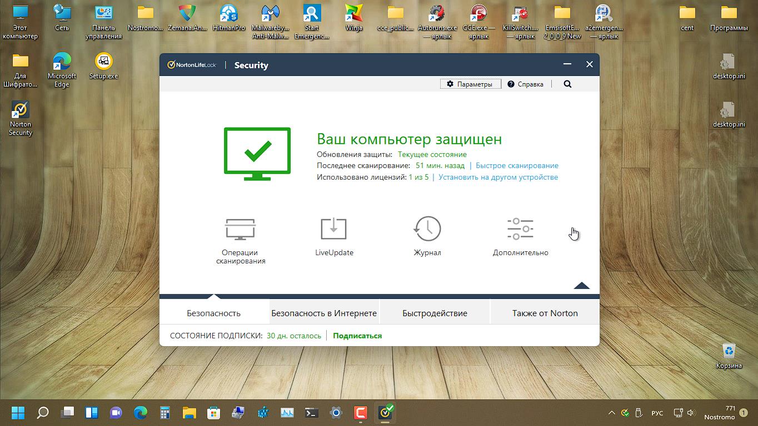Open Calculator from the taskbar

165,413
